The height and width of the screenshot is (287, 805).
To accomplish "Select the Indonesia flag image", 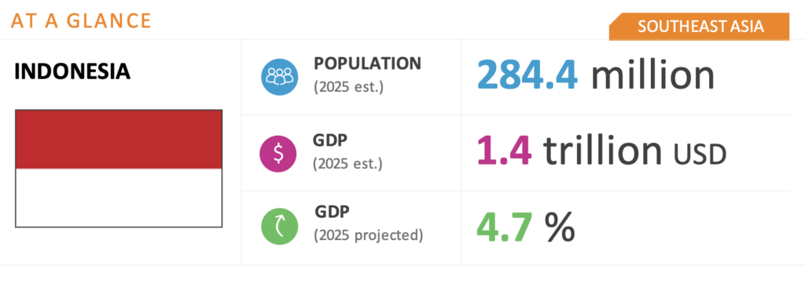I will [119, 168].
